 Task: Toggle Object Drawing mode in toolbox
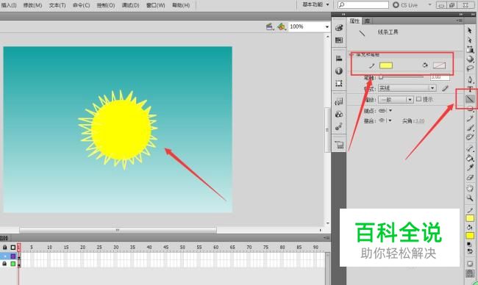(x=470, y=264)
